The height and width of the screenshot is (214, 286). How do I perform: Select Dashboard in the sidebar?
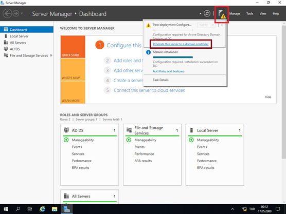[27, 30]
